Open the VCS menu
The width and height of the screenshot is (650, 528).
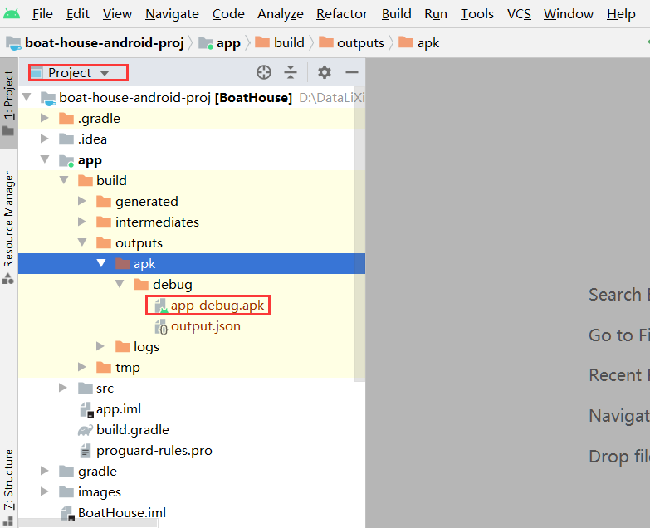click(x=519, y=14)
